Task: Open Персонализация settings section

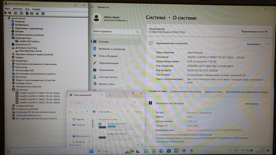Action: point(108,63)
